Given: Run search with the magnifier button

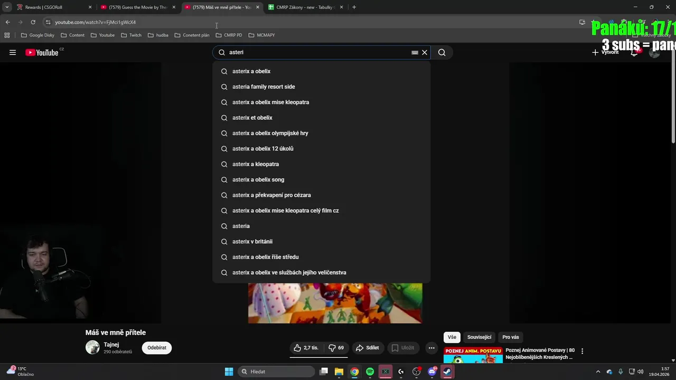Looking at the screenshot, I should 442,52.
